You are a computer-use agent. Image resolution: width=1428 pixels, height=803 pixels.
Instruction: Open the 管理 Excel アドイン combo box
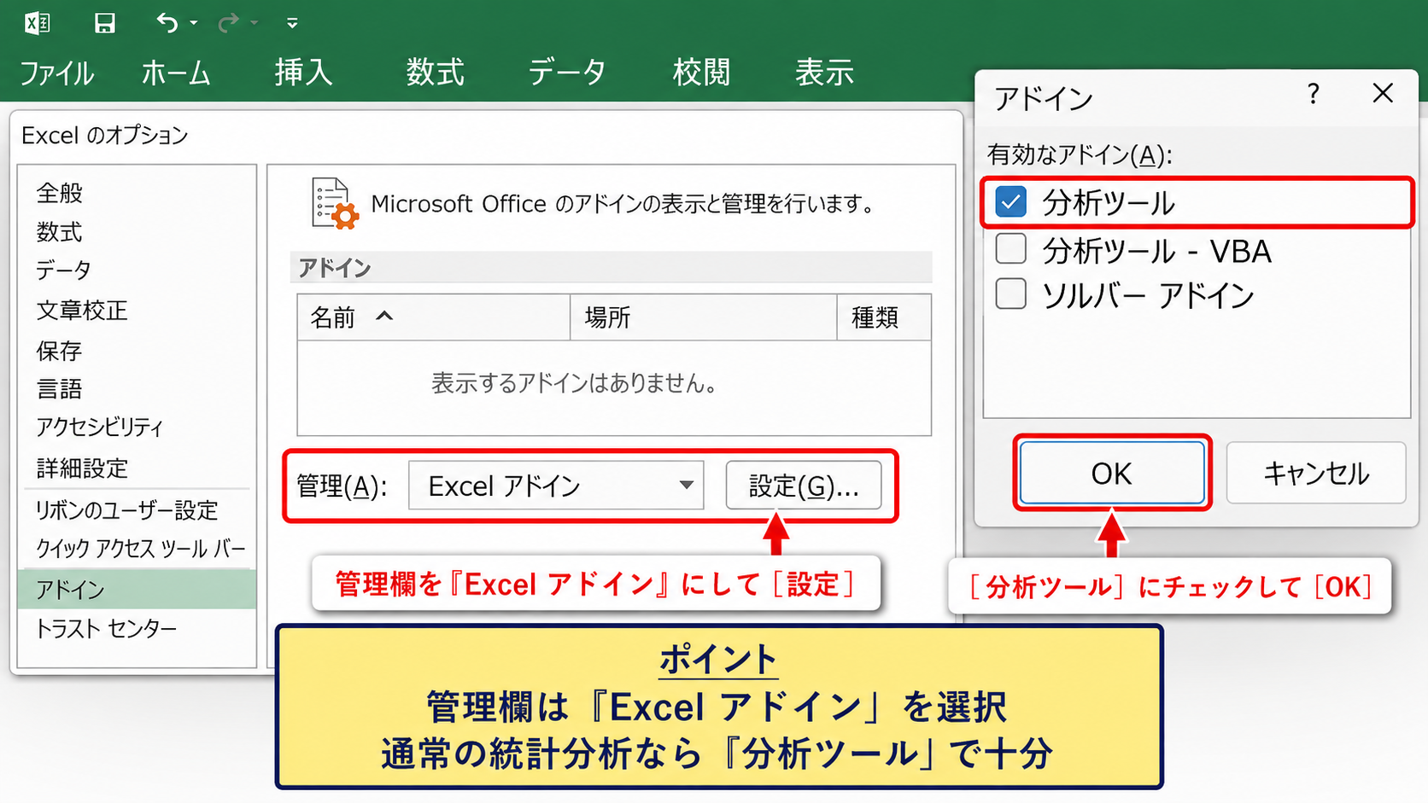(556, 486)
